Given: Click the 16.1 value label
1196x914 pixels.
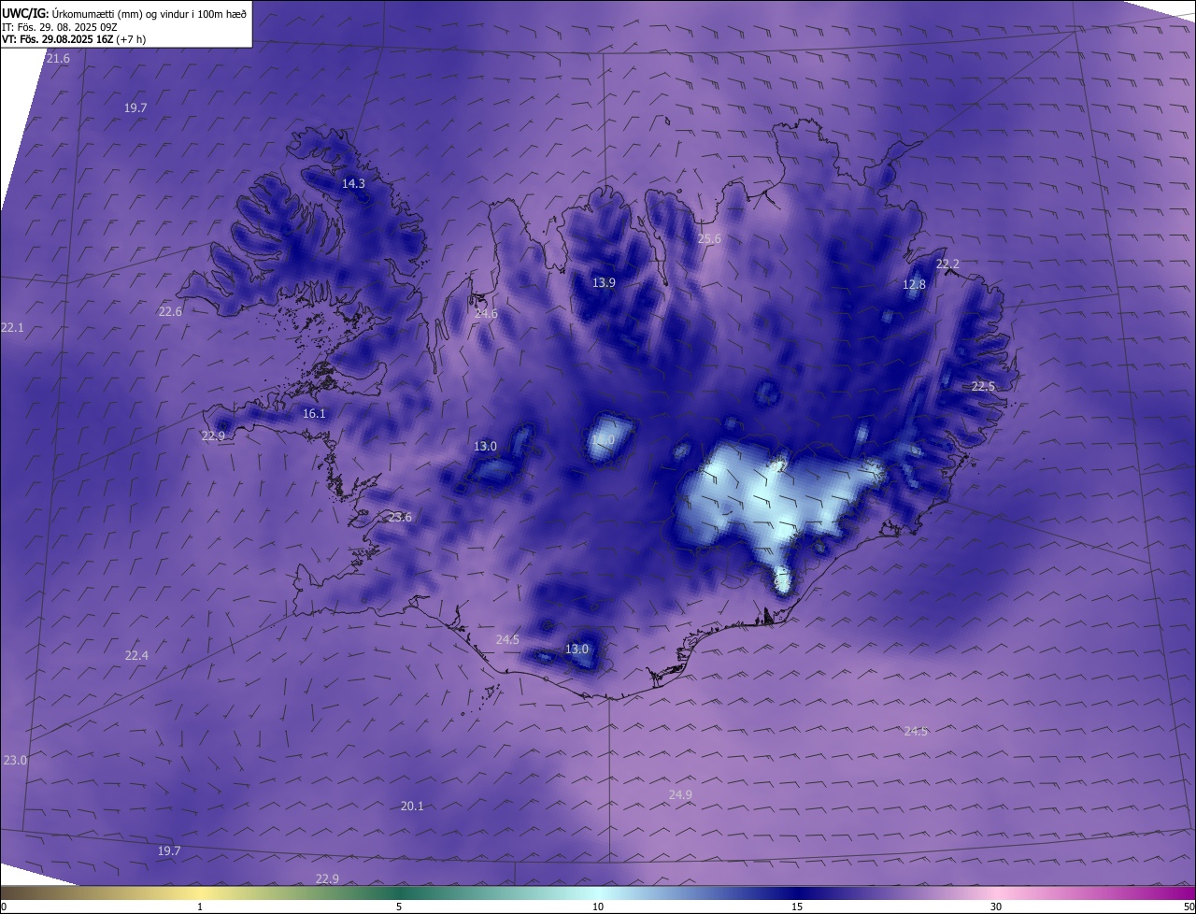Looking at the screenshot, I should pyautogui.click(x=314, y=414).
